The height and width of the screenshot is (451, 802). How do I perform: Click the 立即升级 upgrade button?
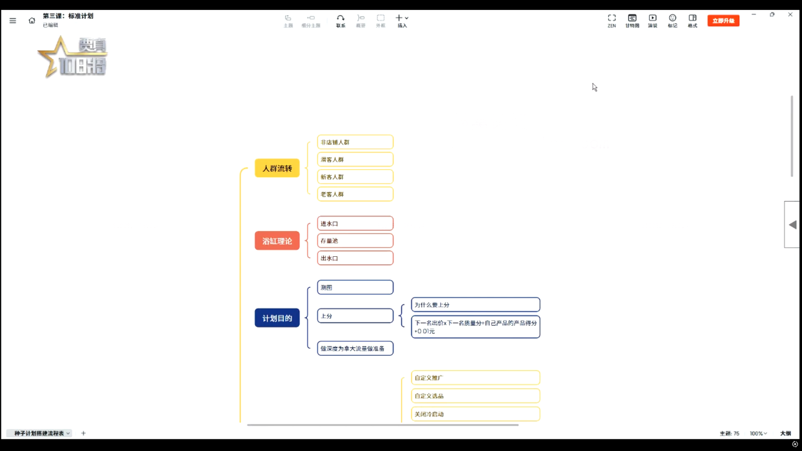723,21
